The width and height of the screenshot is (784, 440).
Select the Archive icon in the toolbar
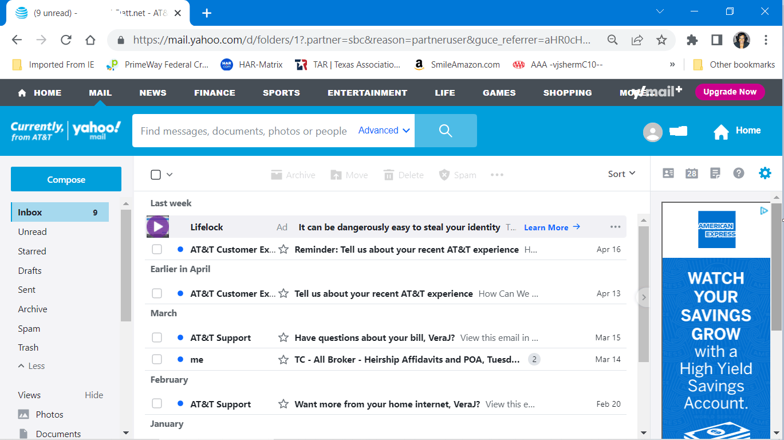pos(293,174)
